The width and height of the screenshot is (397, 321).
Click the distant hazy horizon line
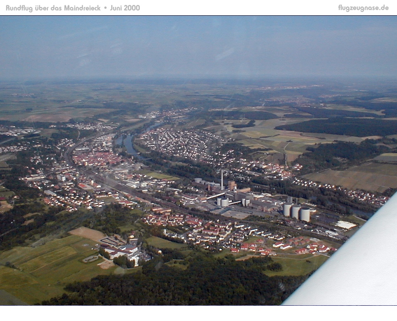point(198,79)
